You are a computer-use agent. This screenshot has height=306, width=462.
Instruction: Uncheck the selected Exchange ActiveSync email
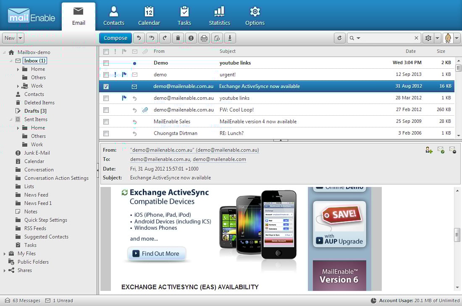pyautogui.click(x=106, y=86)
